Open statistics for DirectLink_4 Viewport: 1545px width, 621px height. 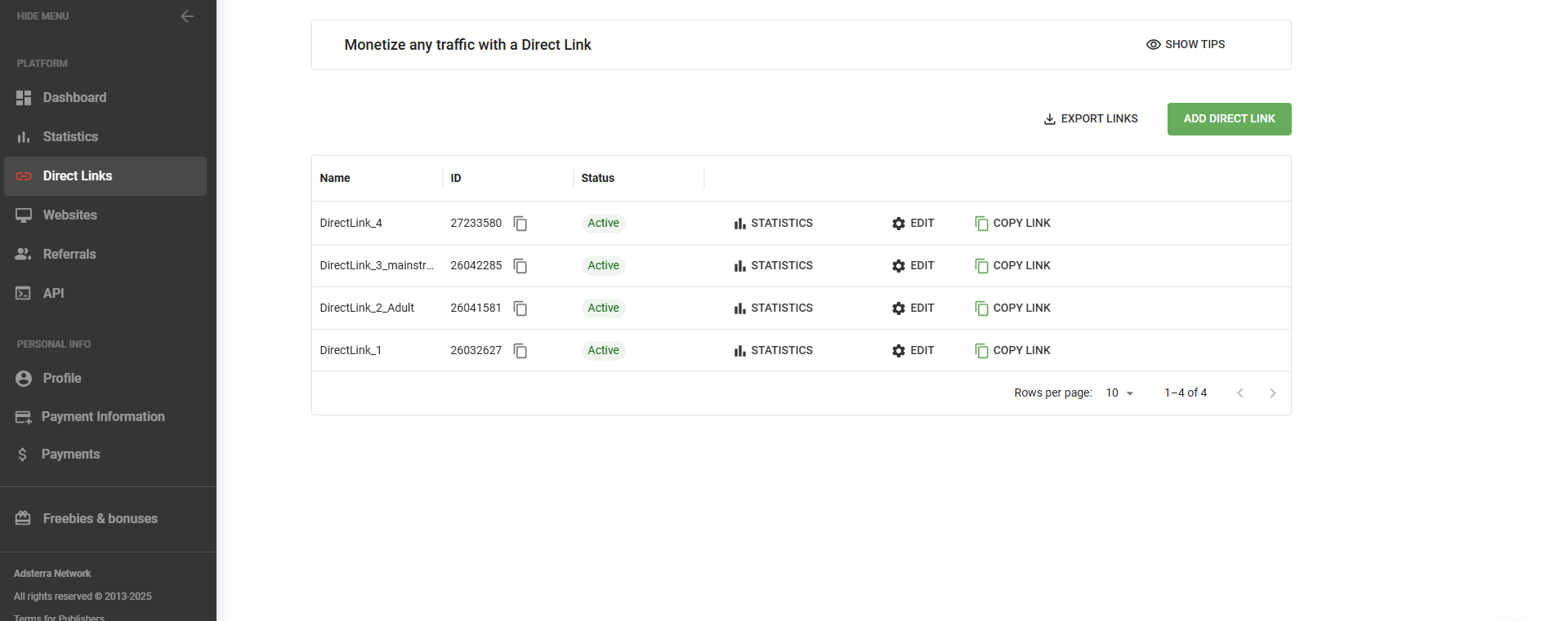[x=773, y=224]
